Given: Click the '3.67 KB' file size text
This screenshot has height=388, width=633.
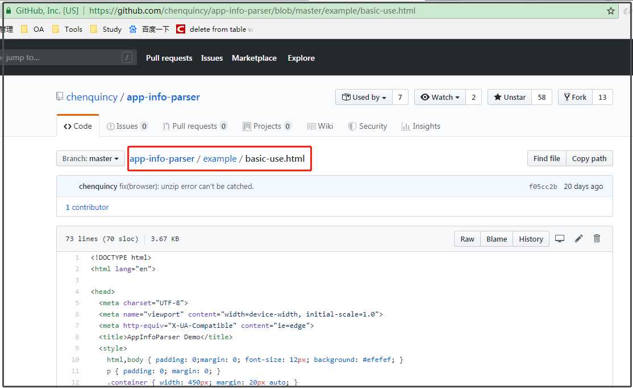Looking at the screenshot, I should click(x=165, y=239).
